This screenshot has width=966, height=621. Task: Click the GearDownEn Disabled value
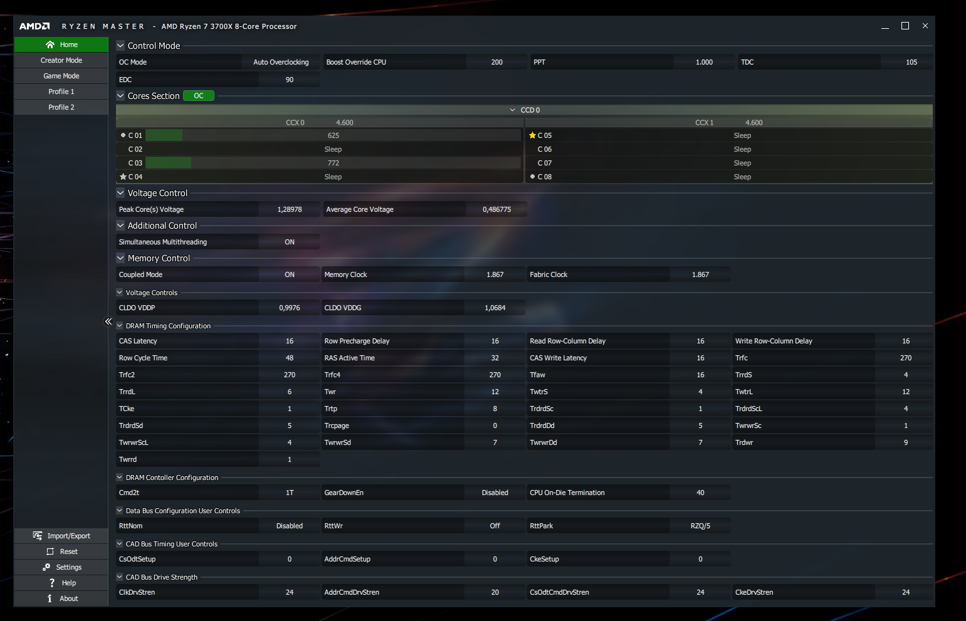[495, 493]
